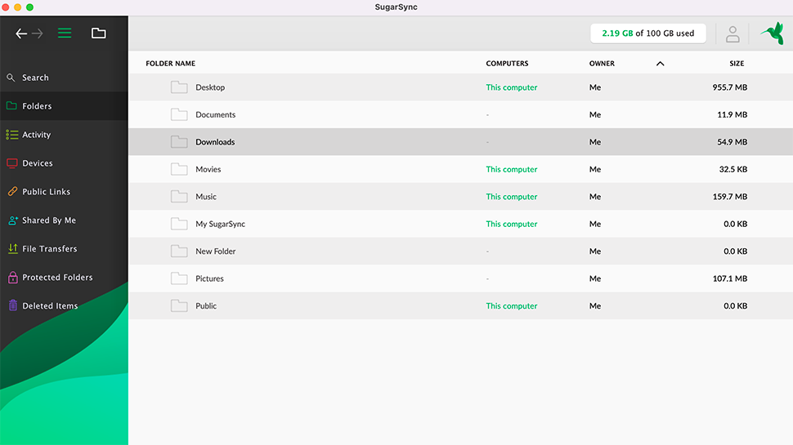Viewport: 793px width, 445px height.
Task: Open the Activity sidebar label
Action: pos(37,135)
